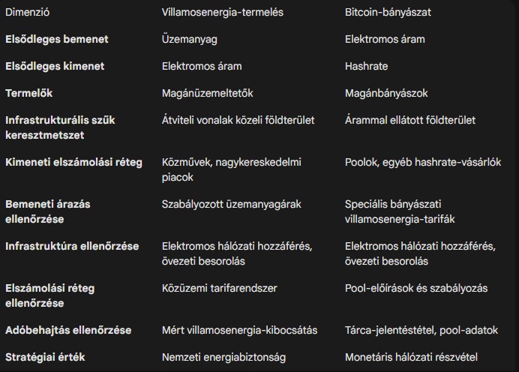Screen dimensions: 519x372
Task: Select the 'Kimeneti elszámolási réteg' row label
Action: pos(73,162)
